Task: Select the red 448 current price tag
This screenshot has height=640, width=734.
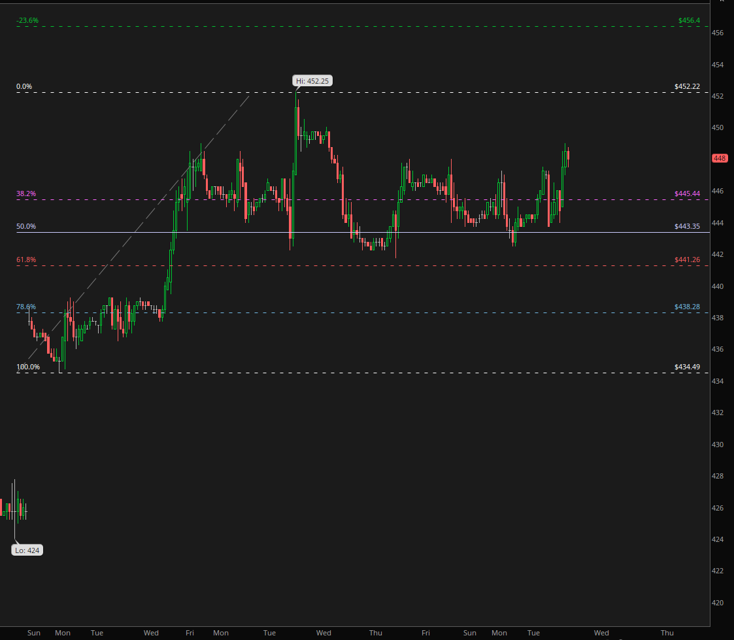Action: click(720, 158)
